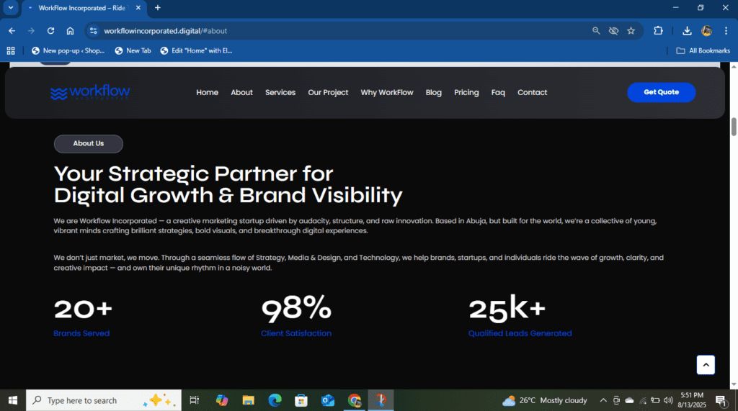This screenshot has height=411, width=738.
Task: Open the Chrome menu three dots
Action: (726, 31)
